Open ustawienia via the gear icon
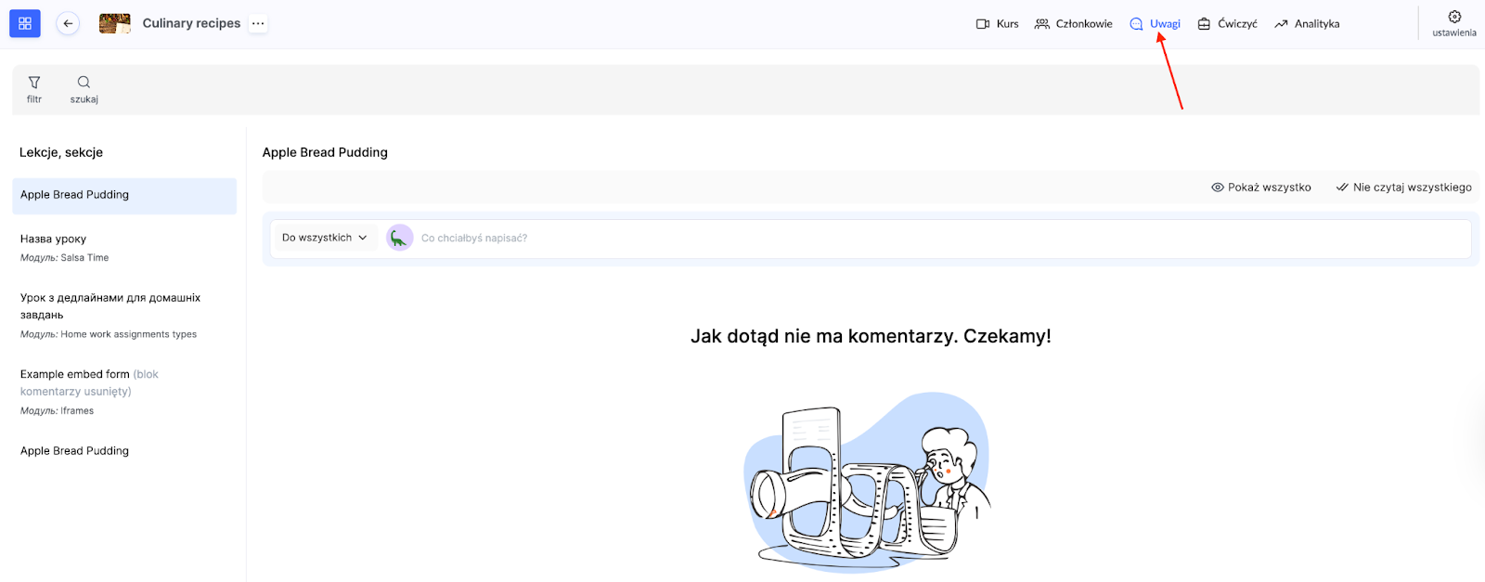The image size is (1485, 582). [x=1454, y=23]
